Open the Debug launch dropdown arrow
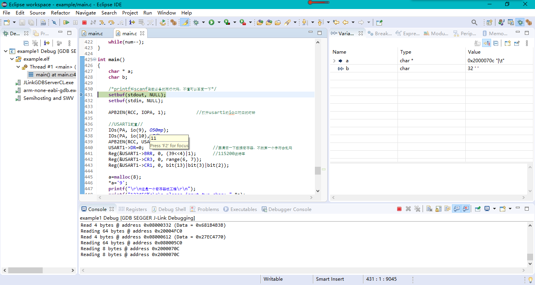The image size is (535, 285). (203, 22)
